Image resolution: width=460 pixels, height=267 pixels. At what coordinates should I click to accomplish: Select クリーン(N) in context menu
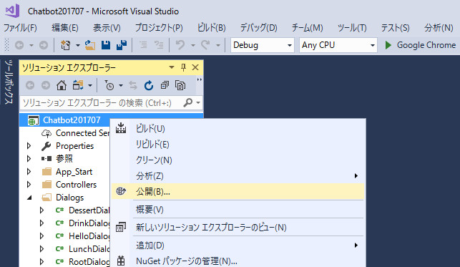[238, 160]
